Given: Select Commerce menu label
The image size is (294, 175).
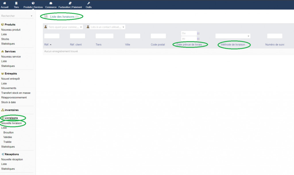Looking at the screenshot, I should pos(51,7).
